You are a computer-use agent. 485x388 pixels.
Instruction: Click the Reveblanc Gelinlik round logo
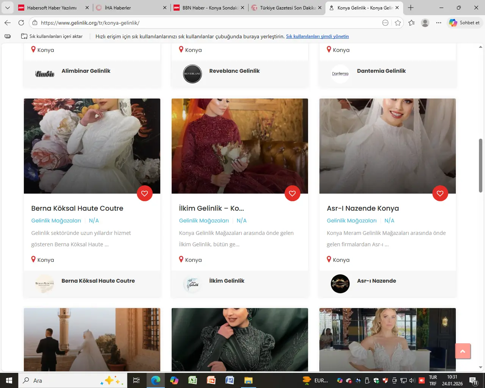point(192,74)
